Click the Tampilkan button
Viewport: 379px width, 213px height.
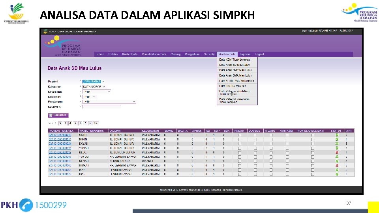point(58,115)
